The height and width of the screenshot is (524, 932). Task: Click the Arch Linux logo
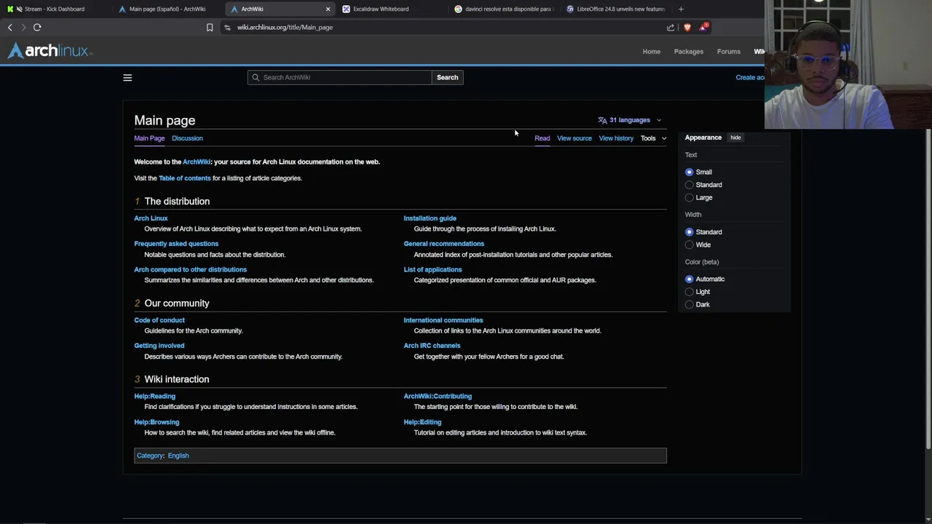[x=50, y=50]
